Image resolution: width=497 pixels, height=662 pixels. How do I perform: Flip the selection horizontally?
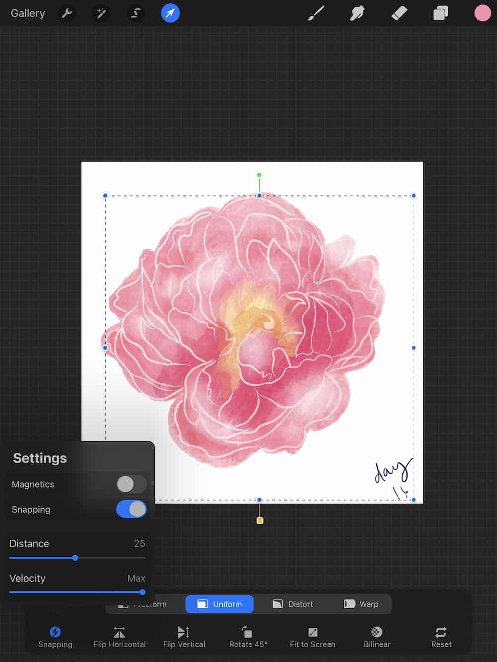click(119, 636)
